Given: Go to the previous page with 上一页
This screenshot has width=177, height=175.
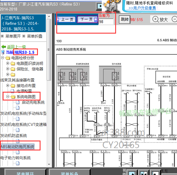Looking at the screenshot, I should tap(66, 19).
